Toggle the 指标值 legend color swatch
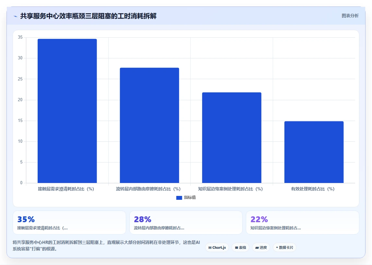The width and height of the screenshot is (372, 265). [179, 198]
